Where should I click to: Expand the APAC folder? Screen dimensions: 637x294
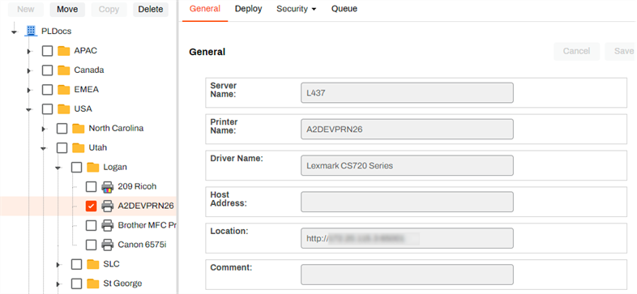tap(29, 51)
